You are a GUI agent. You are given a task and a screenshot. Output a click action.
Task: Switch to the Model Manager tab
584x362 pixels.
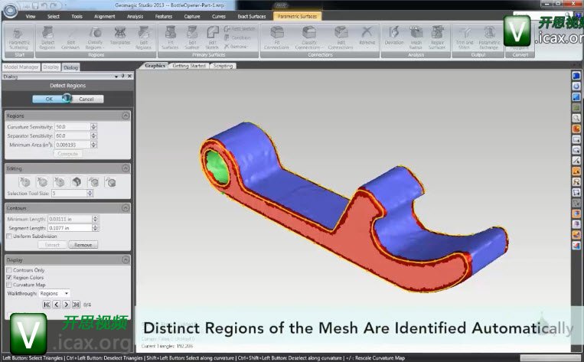21,67
